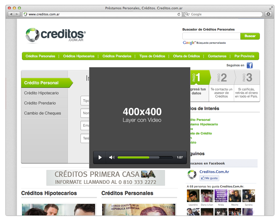Click the green window zoom button

point(19,8)
